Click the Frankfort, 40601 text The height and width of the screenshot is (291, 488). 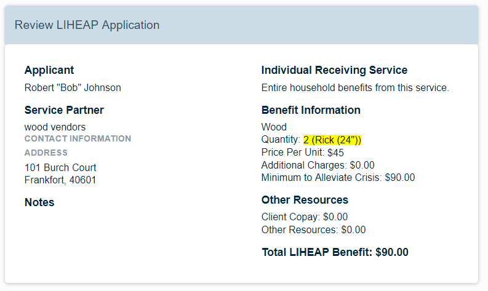(x=60, y=180)
